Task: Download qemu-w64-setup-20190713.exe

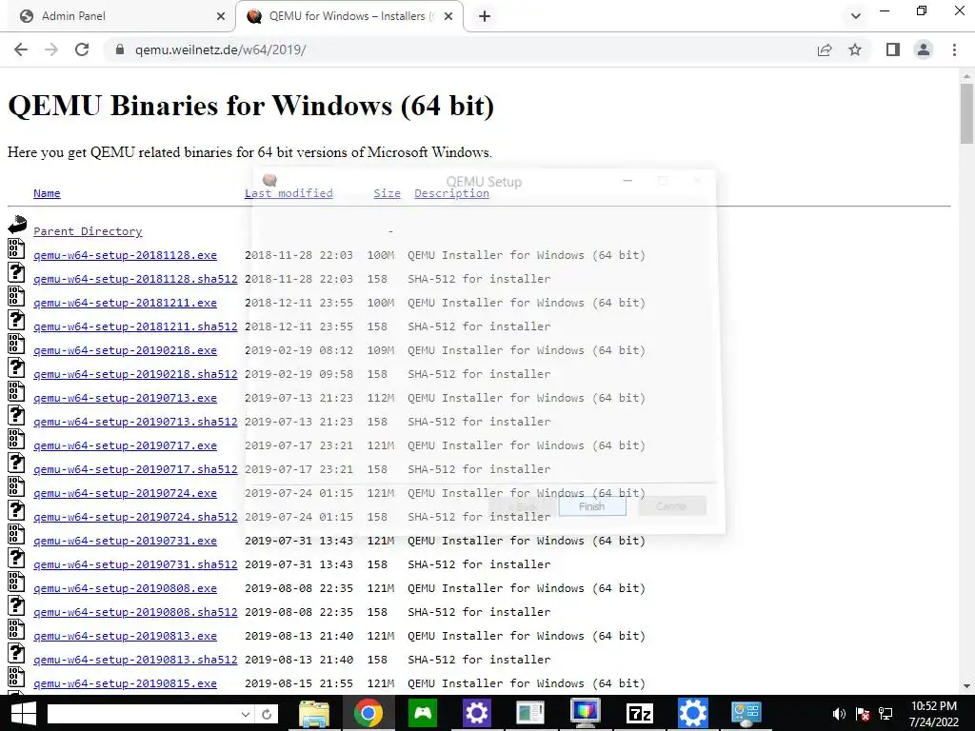Action: click(125, 398)
